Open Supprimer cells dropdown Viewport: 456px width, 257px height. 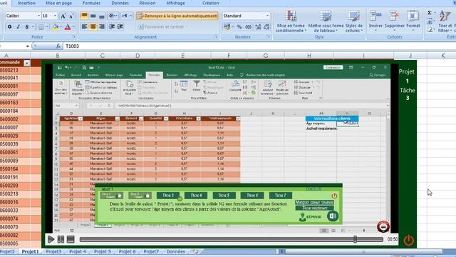[x=394, y=21]
